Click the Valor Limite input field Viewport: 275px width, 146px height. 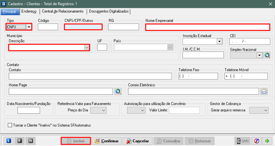[x=184, y=110]
